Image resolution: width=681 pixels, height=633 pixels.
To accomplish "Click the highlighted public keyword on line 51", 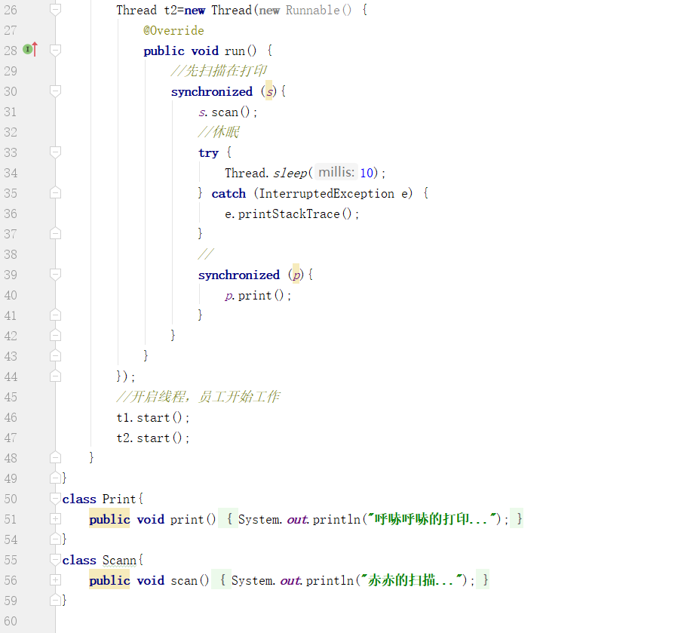I will click(109, 519).
